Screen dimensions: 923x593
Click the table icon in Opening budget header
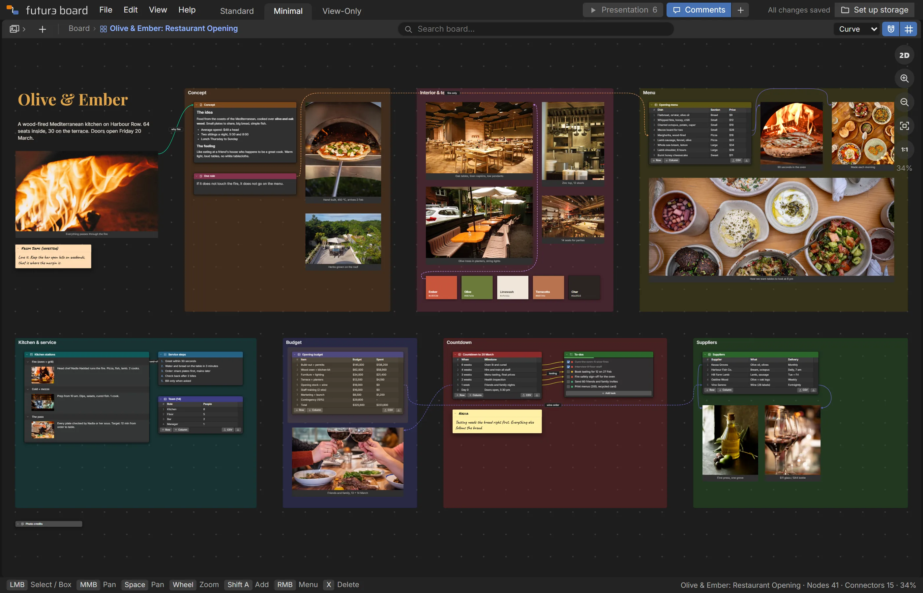299,354
